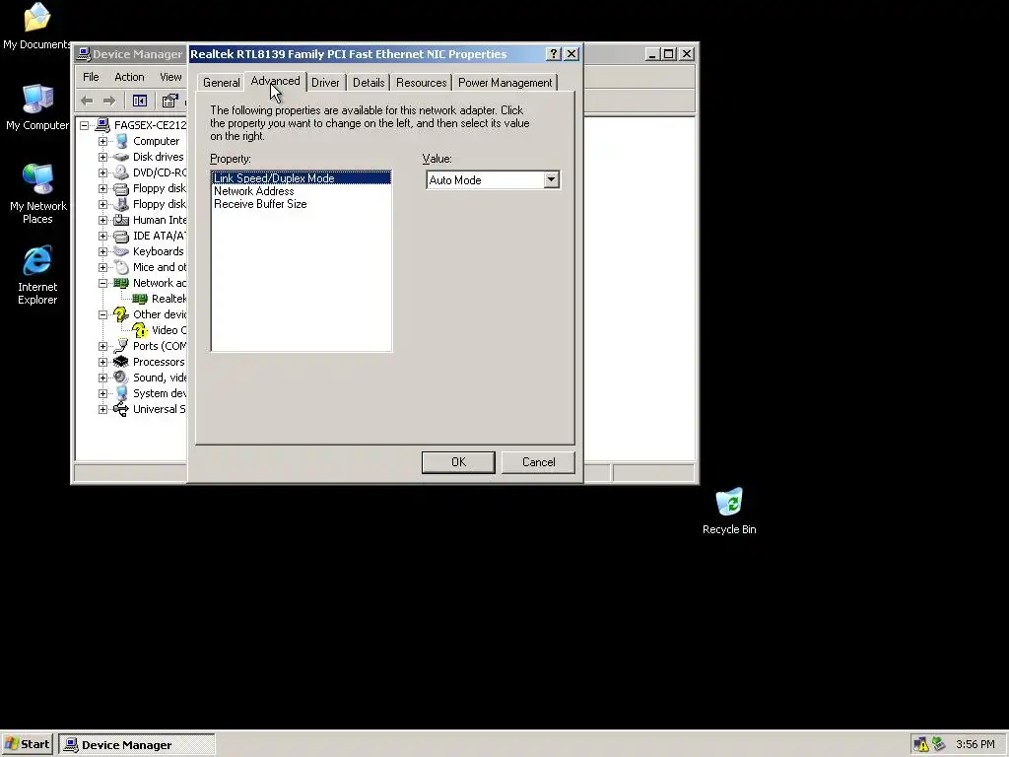Image resolution: width=1009 pixels, height=757 pixels.
Task: Toggle console tree icon in Device Manager toolbar
Action: coord(140,101)
